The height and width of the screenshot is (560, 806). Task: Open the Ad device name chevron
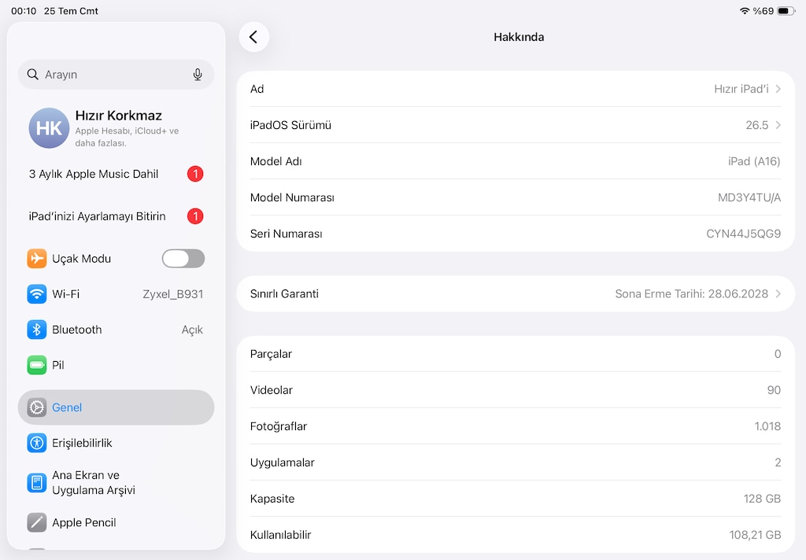(778, 89)
